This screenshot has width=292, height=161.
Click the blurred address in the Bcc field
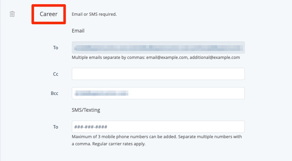[x=102, y=93]
